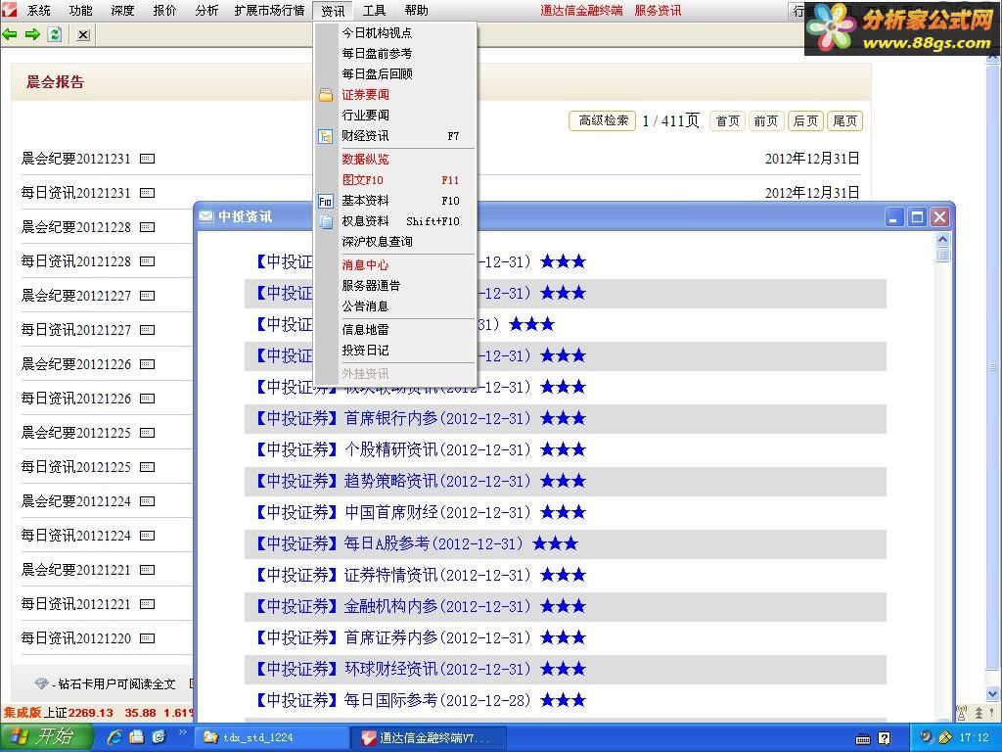
Task: Click the document icon next to 每日资讯20121227
Action: (x=147, y=329)
